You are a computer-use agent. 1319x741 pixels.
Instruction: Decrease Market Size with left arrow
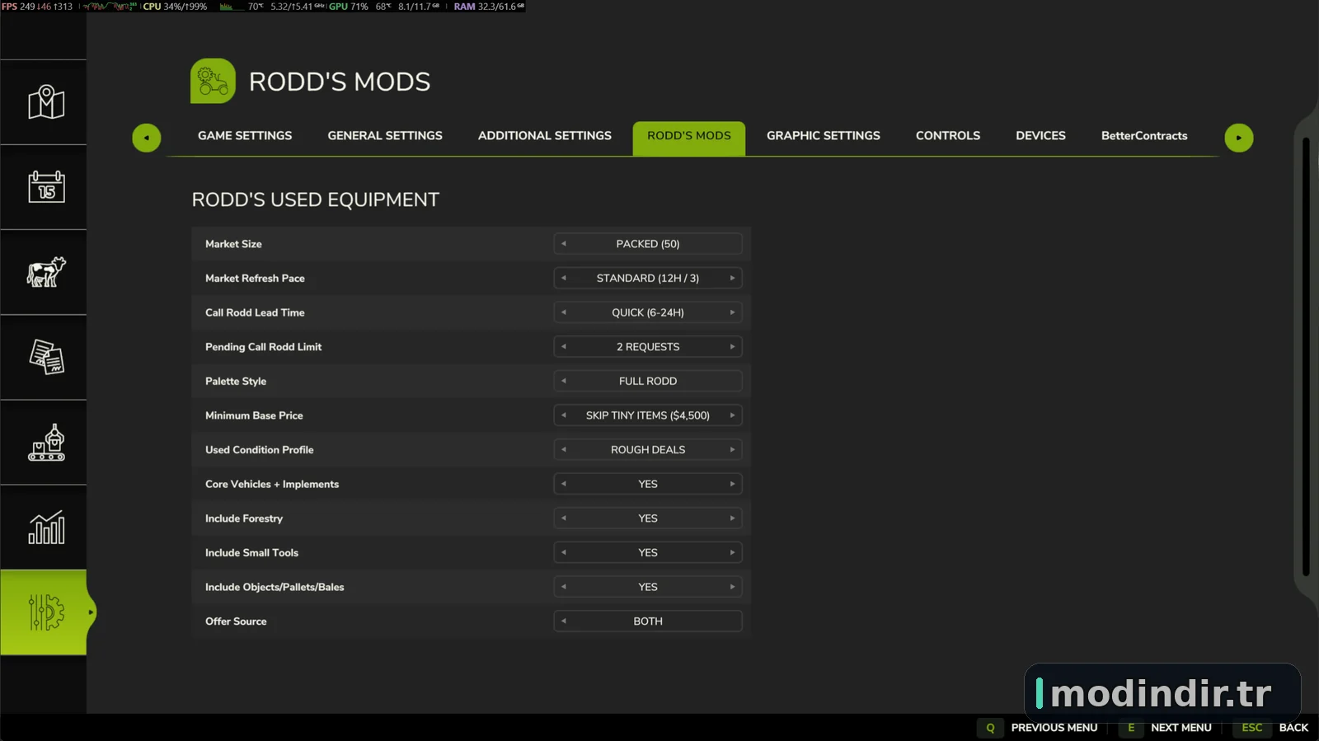[564, 244]
